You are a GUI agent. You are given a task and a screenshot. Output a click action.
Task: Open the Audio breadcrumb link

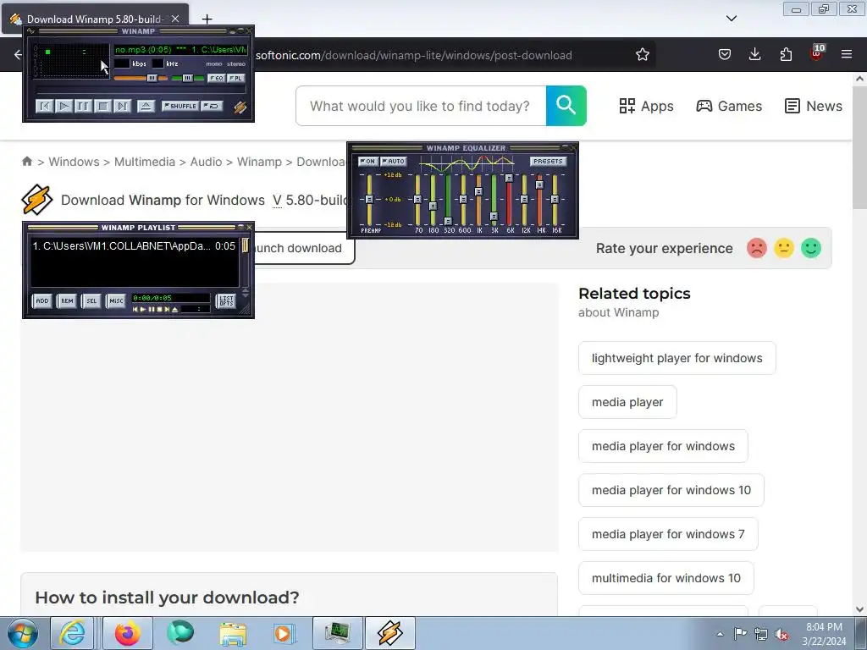tap(206, 162)
